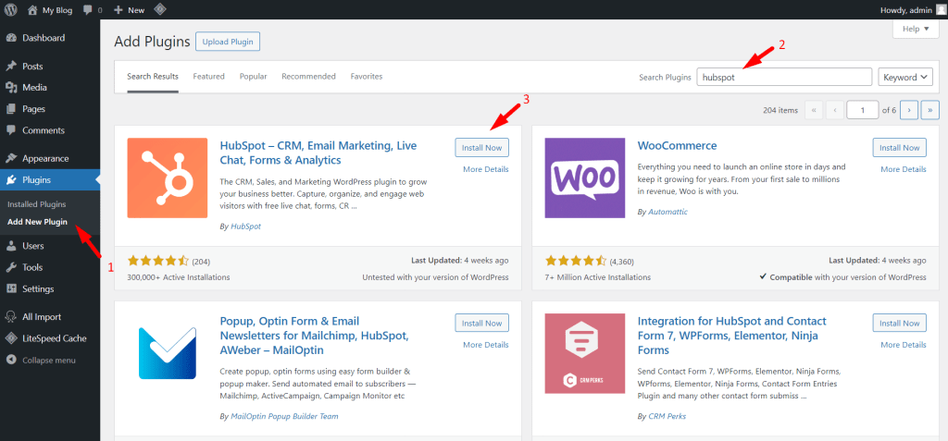This screenshot has width=948, height=441.
Task: Open Integration for HubSpot and Contact Form title
Action: point(732,336)
